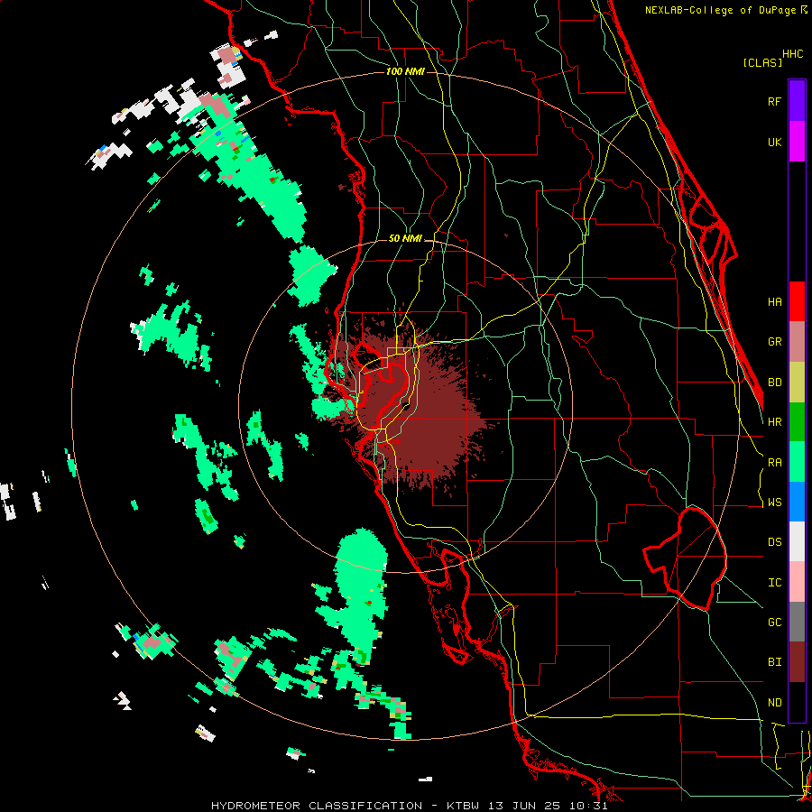Click the UK magenta legend swatch
812x812 pixels.
pos(797,142)
